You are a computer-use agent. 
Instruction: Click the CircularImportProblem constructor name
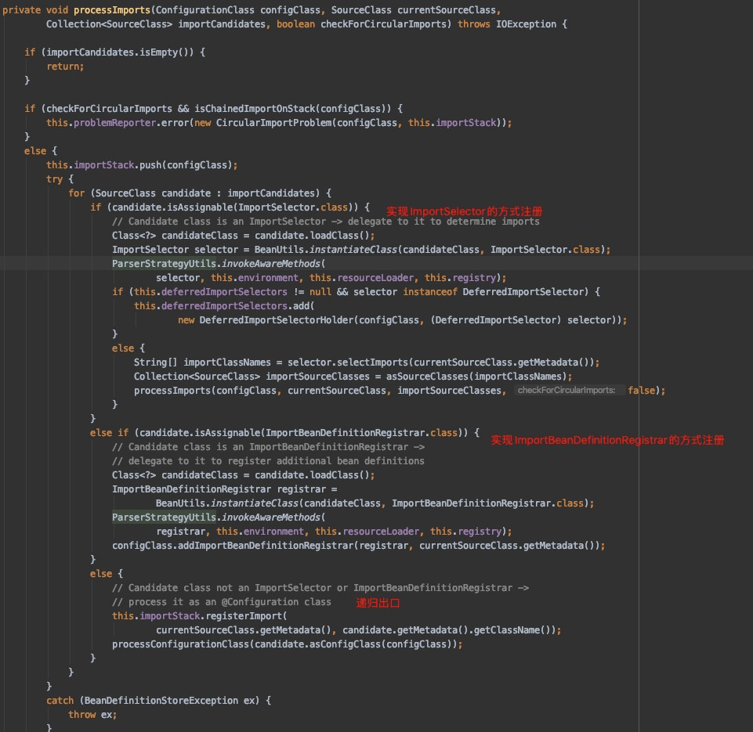tap(273, 123)
